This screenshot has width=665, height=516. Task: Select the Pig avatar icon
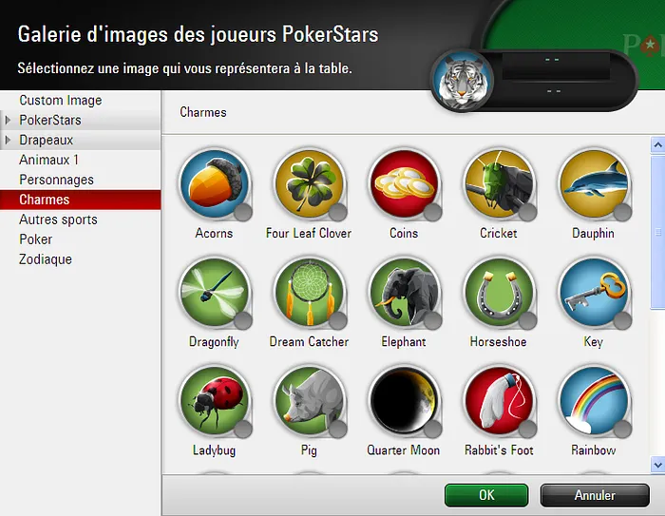tap(309, 401)
